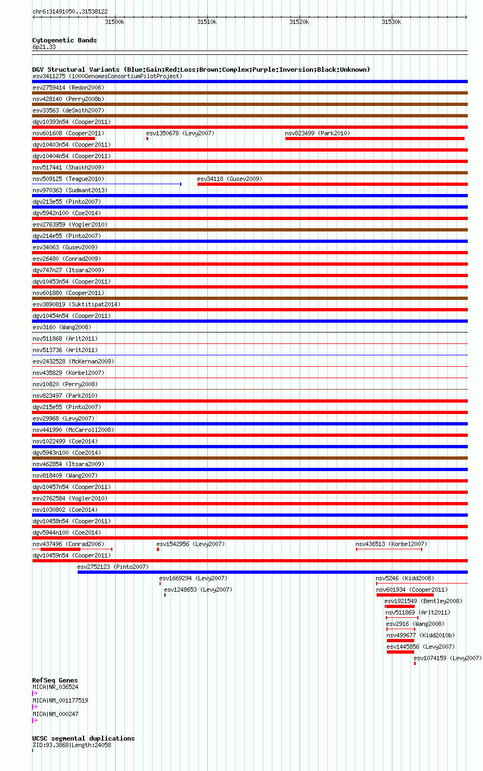
Task: Click the 6p21.33 band label
Action: point(44,47)
